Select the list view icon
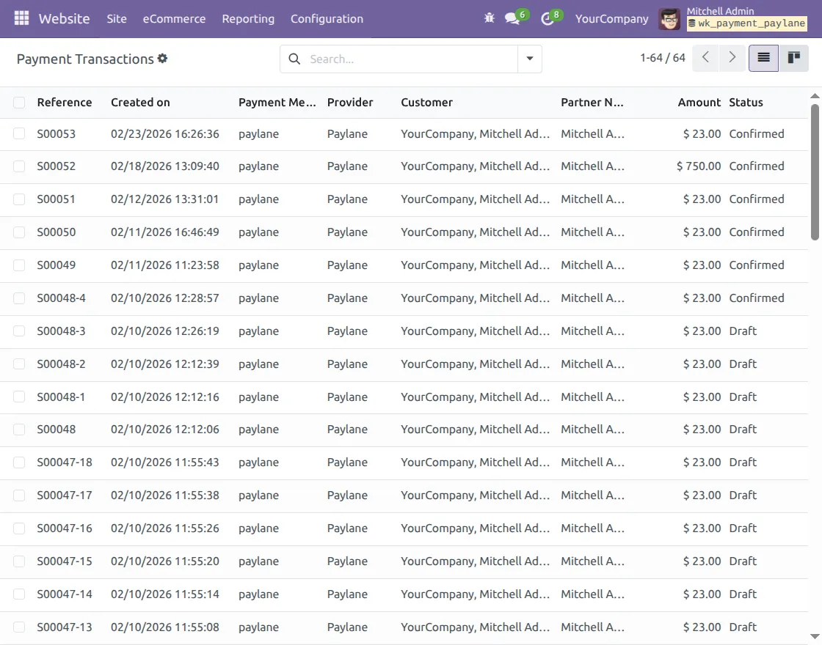822x645 pixels. 763,57
